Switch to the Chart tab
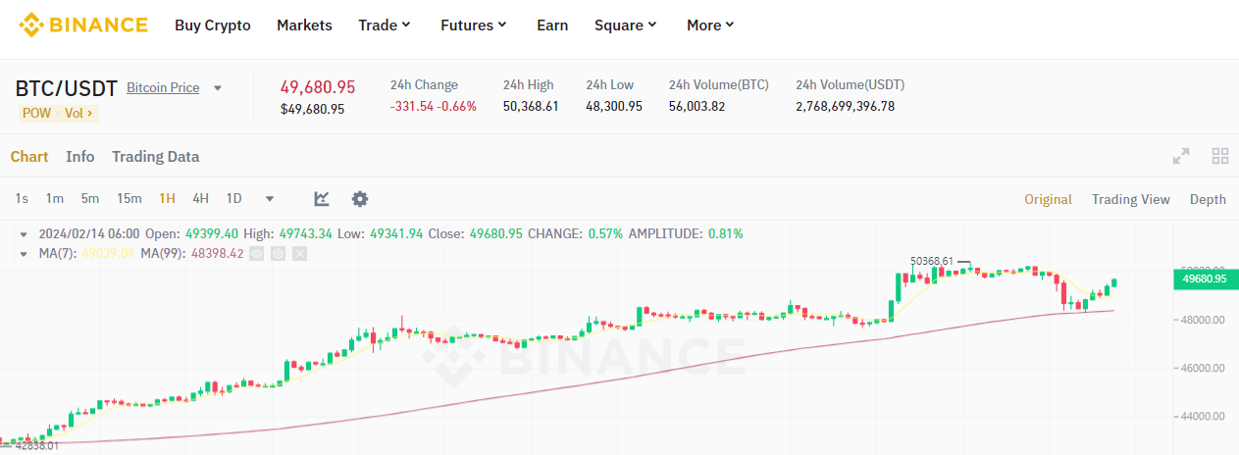The width and height of the screenshot is (1239, 455). click(29, 157)
